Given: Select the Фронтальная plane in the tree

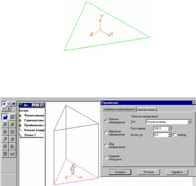Looking at the screenshot, I should click(34, 115).
